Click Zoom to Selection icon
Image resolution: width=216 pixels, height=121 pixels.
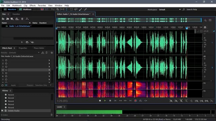pyautogui.click(x=207, y=101)
